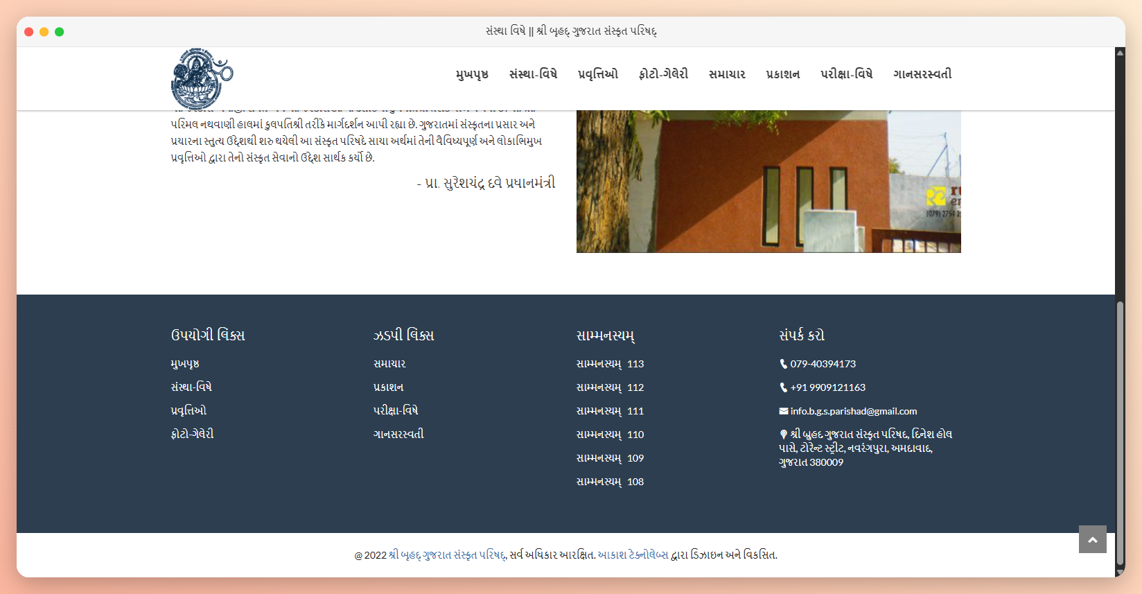The width and height of the screenshot is (1142, 594).
Task: Open the સામ્મનસ્યમ્ 108 issue link
Action: click(x=610, y=482)
